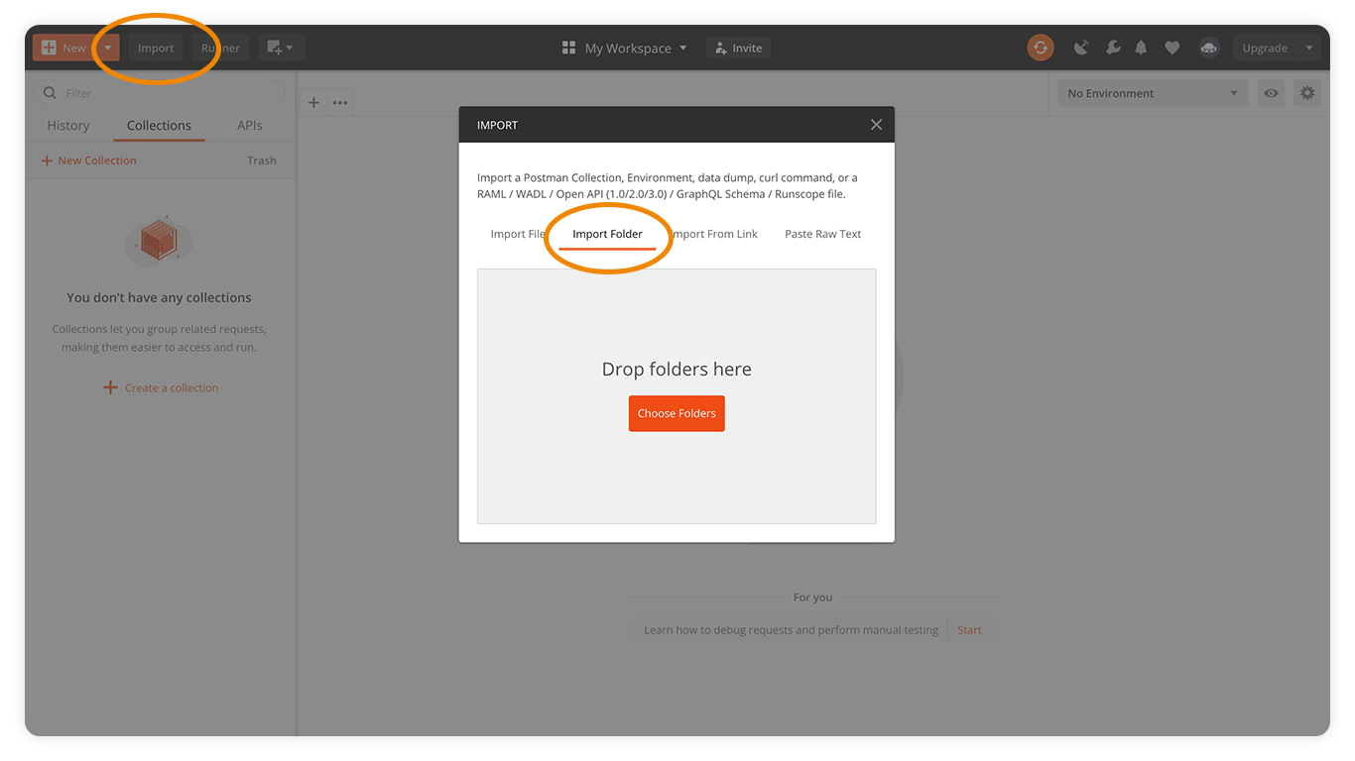Click the Choose Folders button
1355x761 pixels.
coord(677,413)
